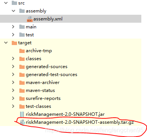147x137 pixels.
Task: Expand the test folder arrow
Action: [13, 35]
